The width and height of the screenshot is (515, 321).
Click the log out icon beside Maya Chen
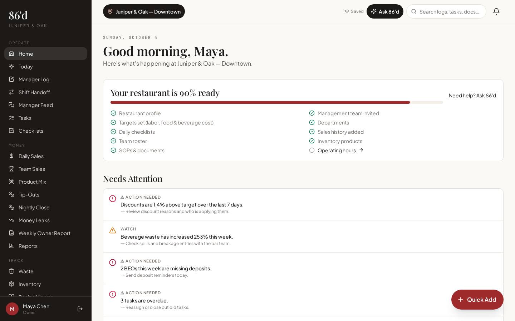[80, 309]
